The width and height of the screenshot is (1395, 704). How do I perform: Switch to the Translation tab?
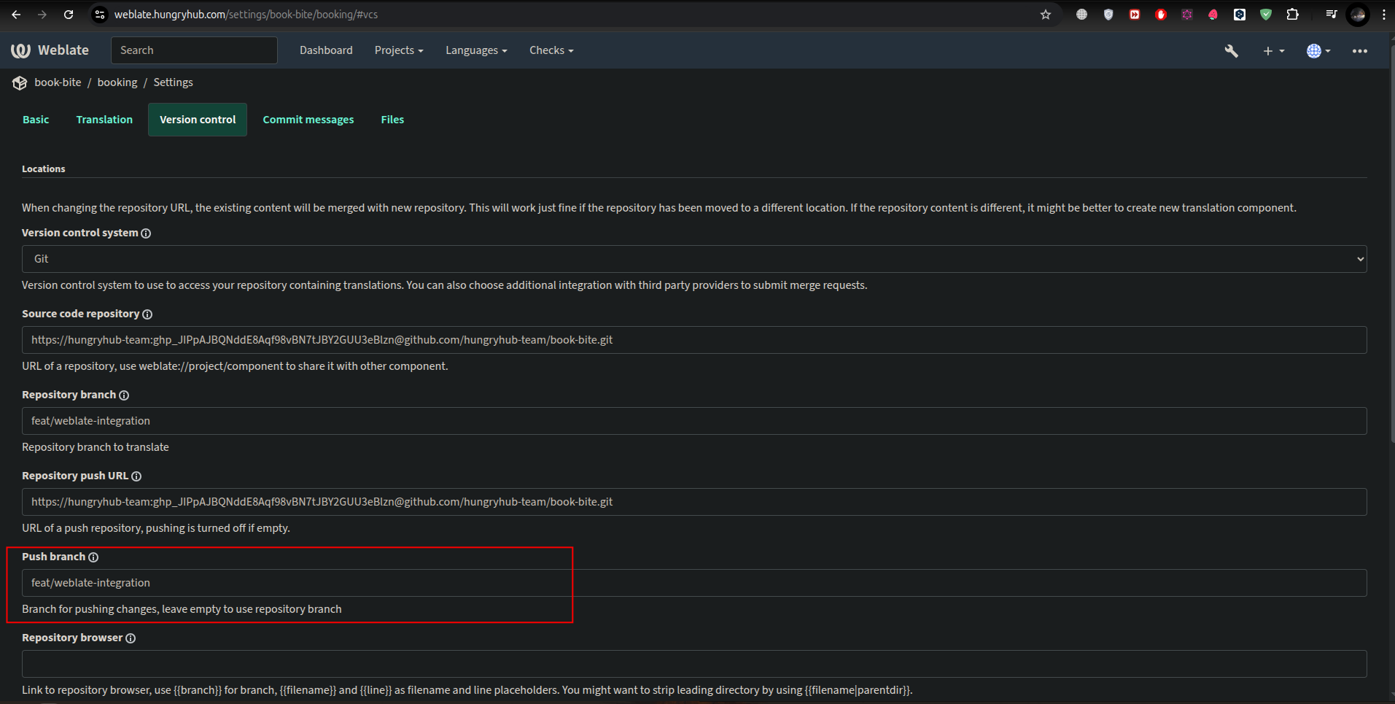104,120
